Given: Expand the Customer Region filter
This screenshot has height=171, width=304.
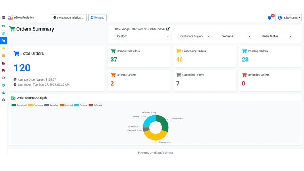Looking at the screenshot, I should pyautogui.click(x=195, y=36).
